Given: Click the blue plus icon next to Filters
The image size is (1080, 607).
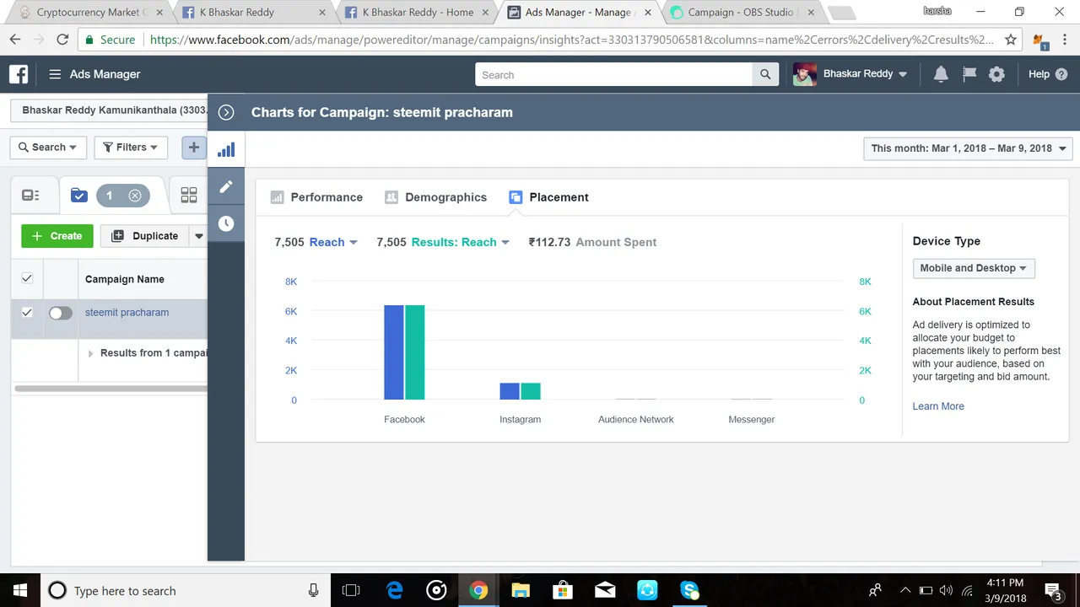Looking at the screenshot, I should pos(194,147).
